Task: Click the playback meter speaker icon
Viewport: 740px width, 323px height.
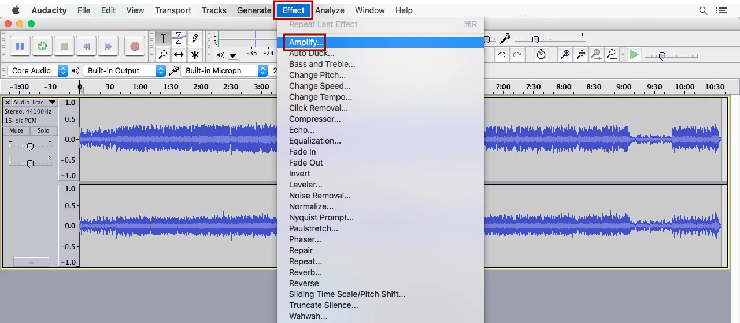Action: (x=220, y=55)
